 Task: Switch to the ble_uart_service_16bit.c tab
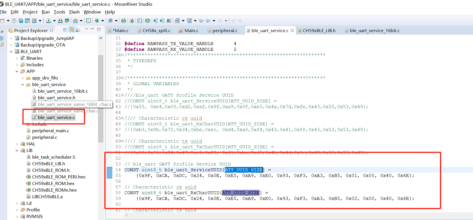(372, 30)
